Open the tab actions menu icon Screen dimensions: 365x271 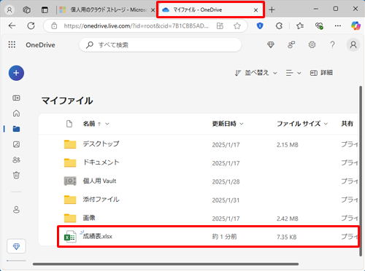point(45,10)
